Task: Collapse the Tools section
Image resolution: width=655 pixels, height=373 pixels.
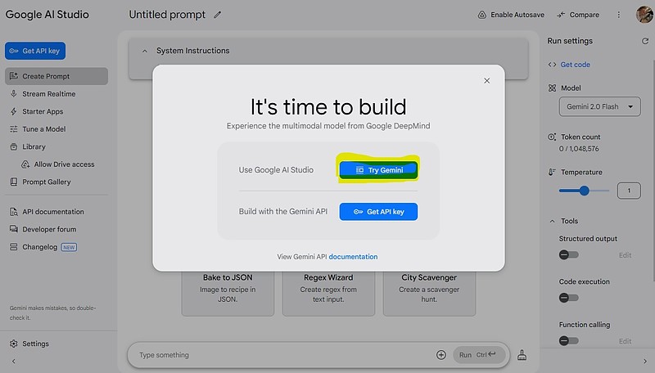Action: [x=552, y=221]
